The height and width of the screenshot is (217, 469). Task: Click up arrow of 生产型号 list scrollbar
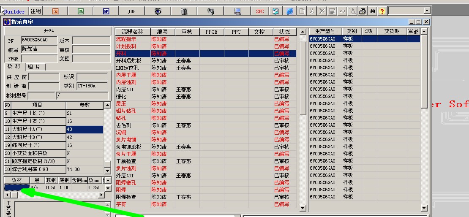point(424,31)
